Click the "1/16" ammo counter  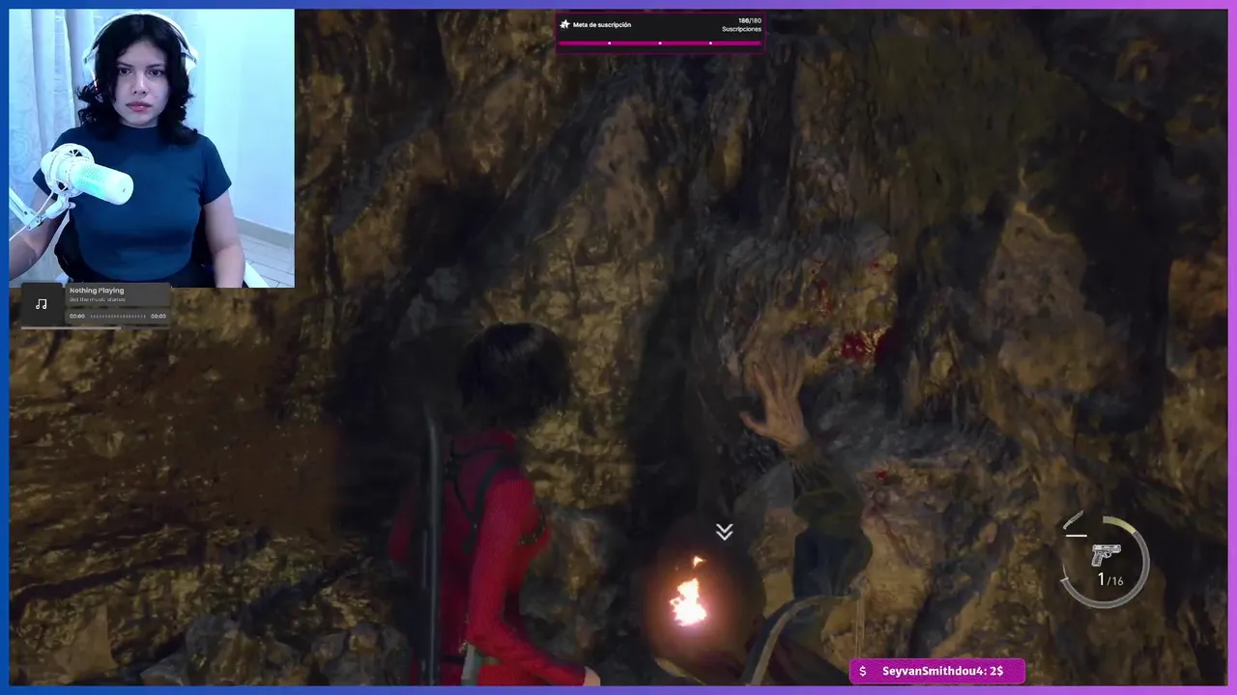[x=1110, y=580]
